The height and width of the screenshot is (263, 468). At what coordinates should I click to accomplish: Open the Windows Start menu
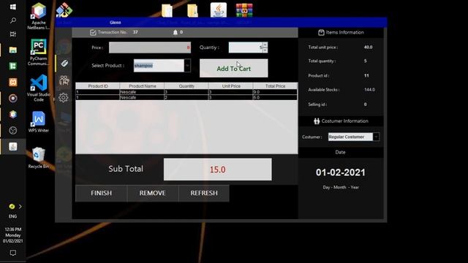[x=13, y=7]
